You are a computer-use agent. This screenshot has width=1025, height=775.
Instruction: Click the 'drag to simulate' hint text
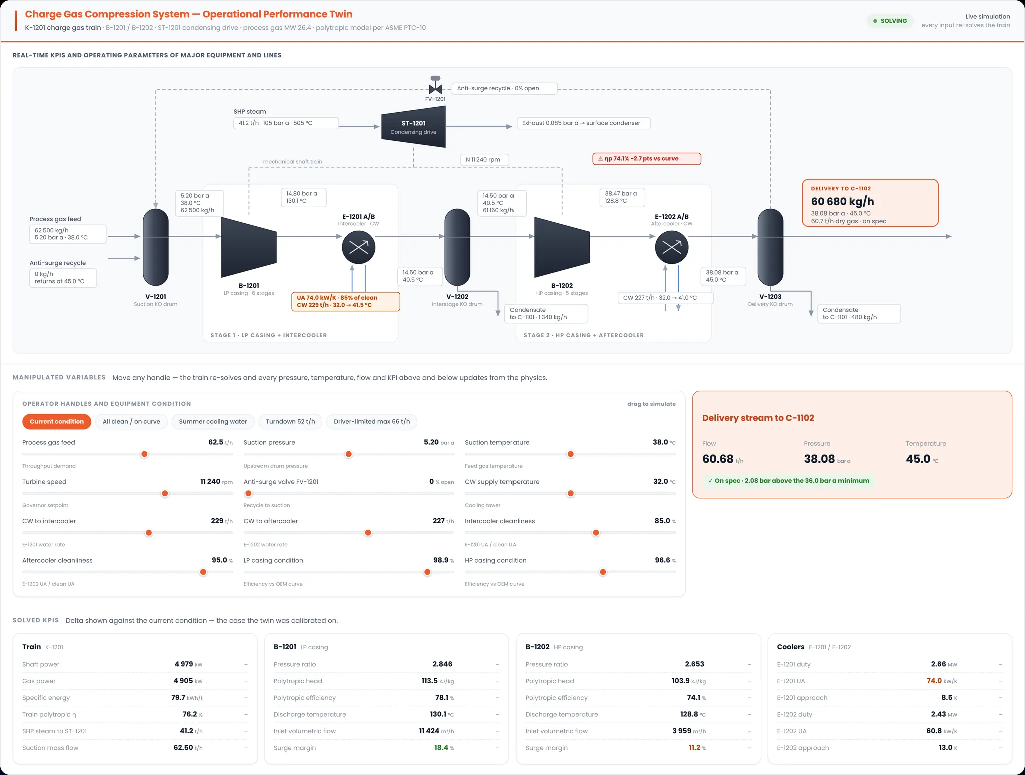click(651, 404)
